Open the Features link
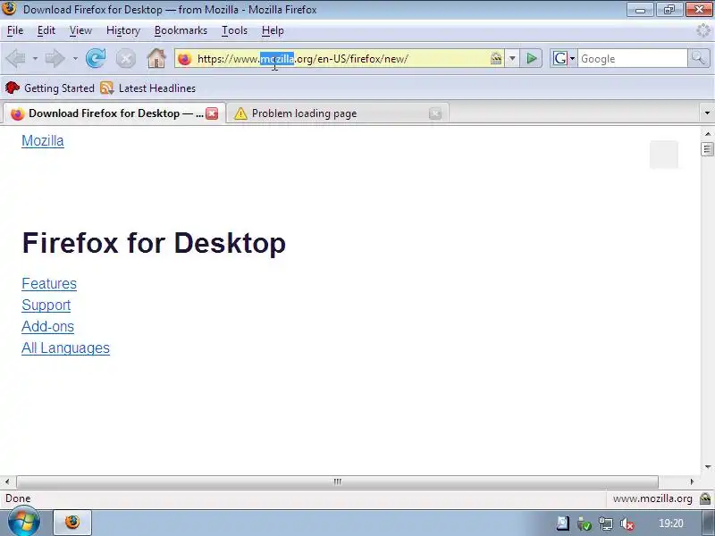This screenshot has width=715, height=536. pos(49,284)
